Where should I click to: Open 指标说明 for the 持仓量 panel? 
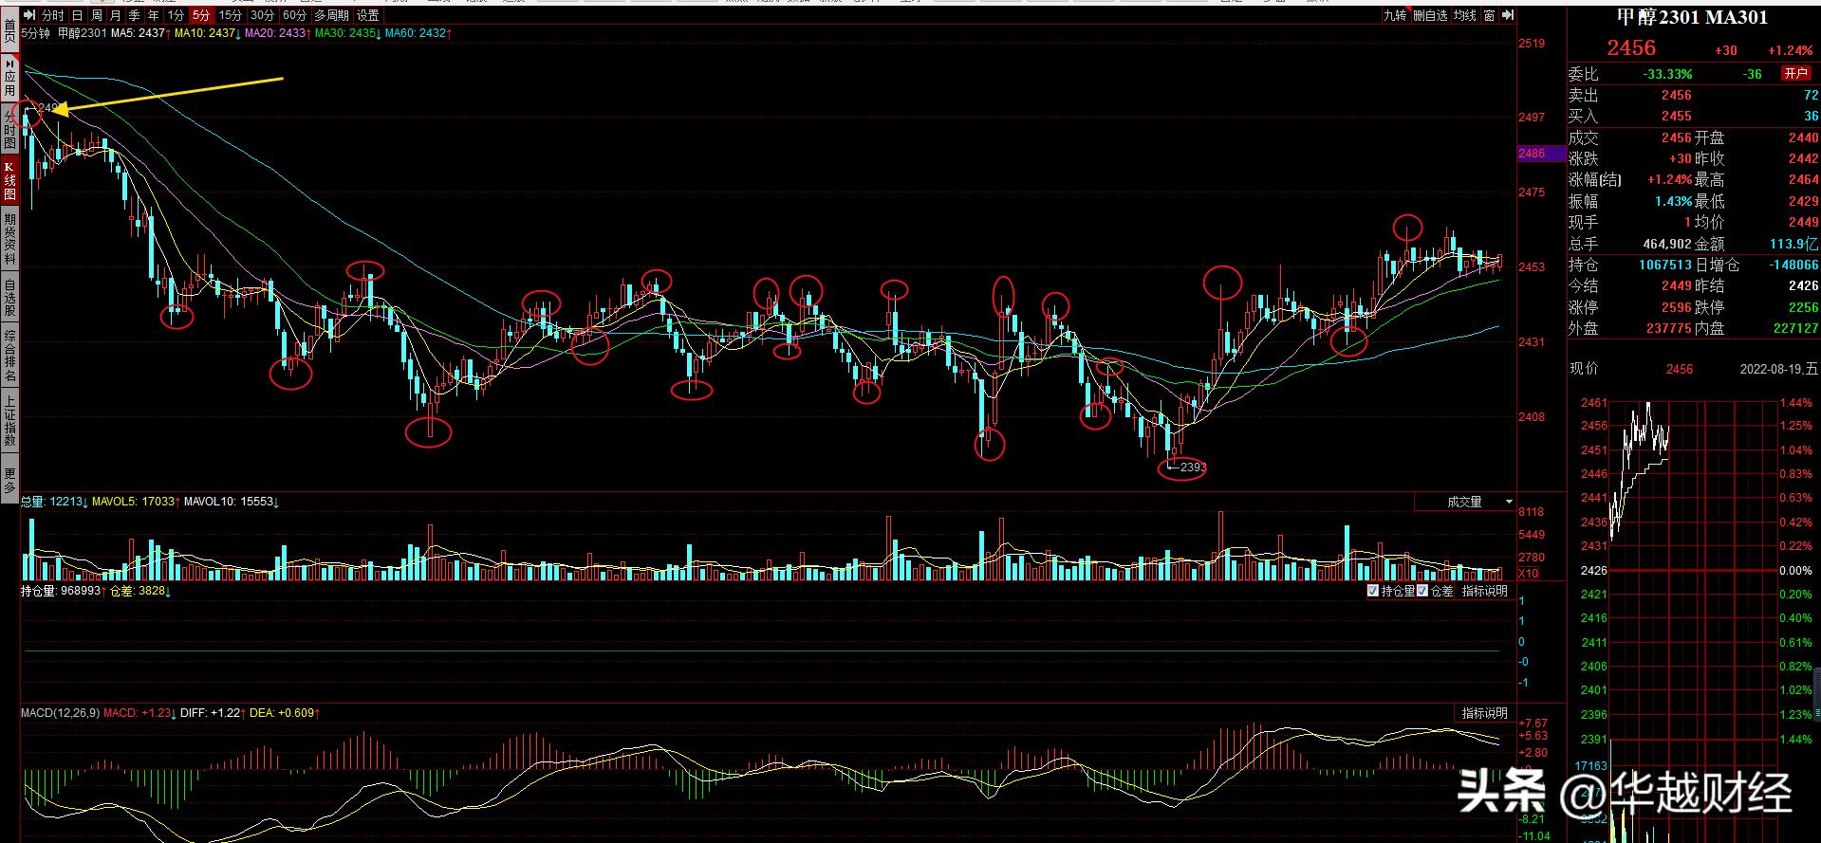(1484, 591)
